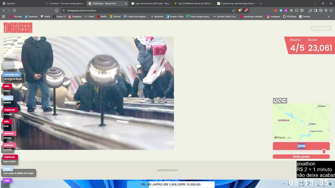335x188 pixels.
Task: Switch to the Top 25 Melhores Games tab
Action: [x=193, y=3]
